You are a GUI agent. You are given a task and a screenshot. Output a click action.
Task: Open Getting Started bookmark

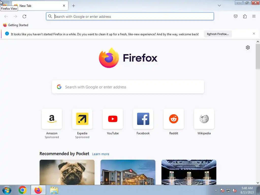pyautogui.click(x=15, y=25)
